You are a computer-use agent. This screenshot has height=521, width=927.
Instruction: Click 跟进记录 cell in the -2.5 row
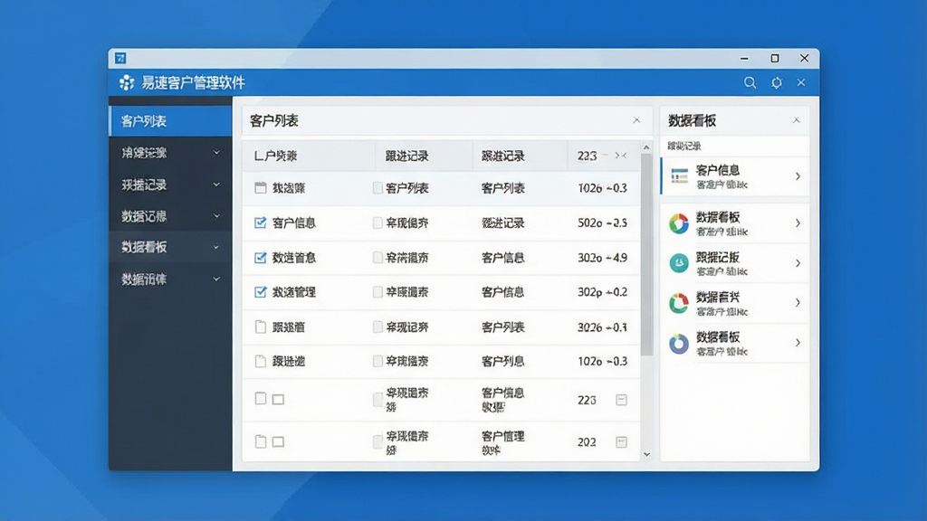click(x=503, y=223)
